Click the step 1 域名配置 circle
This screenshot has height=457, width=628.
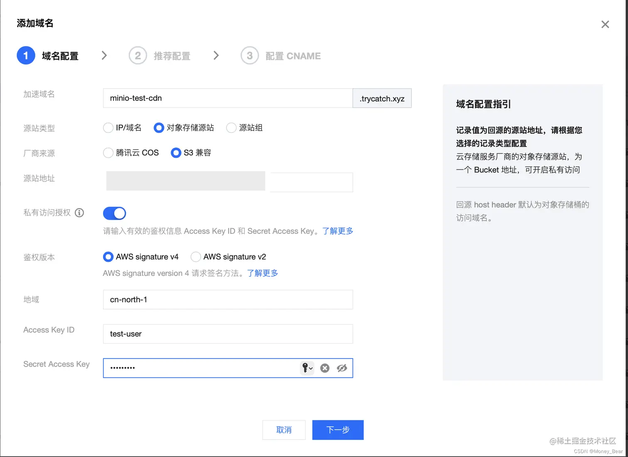click(x=26, y=55)
